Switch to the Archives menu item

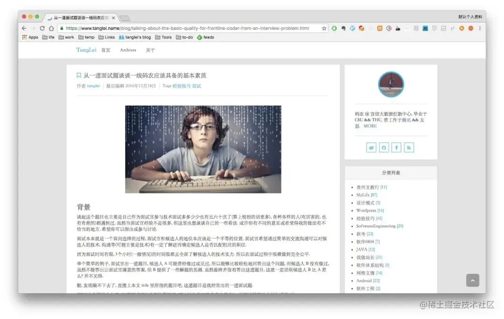(127, 50)
